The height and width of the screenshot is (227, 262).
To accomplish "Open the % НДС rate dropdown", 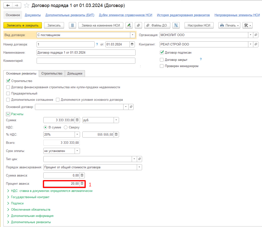I will [77, 134].
